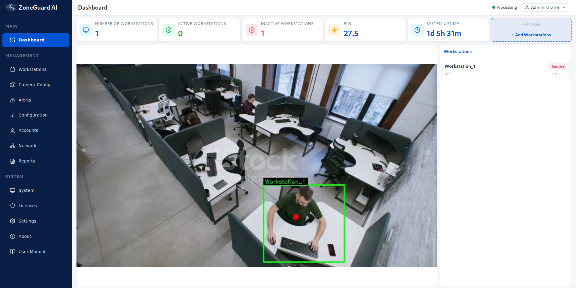The height and width of the screenshot is (288, 576).
Task: Click the + Add Workstations button
Action: click(531, 35)
